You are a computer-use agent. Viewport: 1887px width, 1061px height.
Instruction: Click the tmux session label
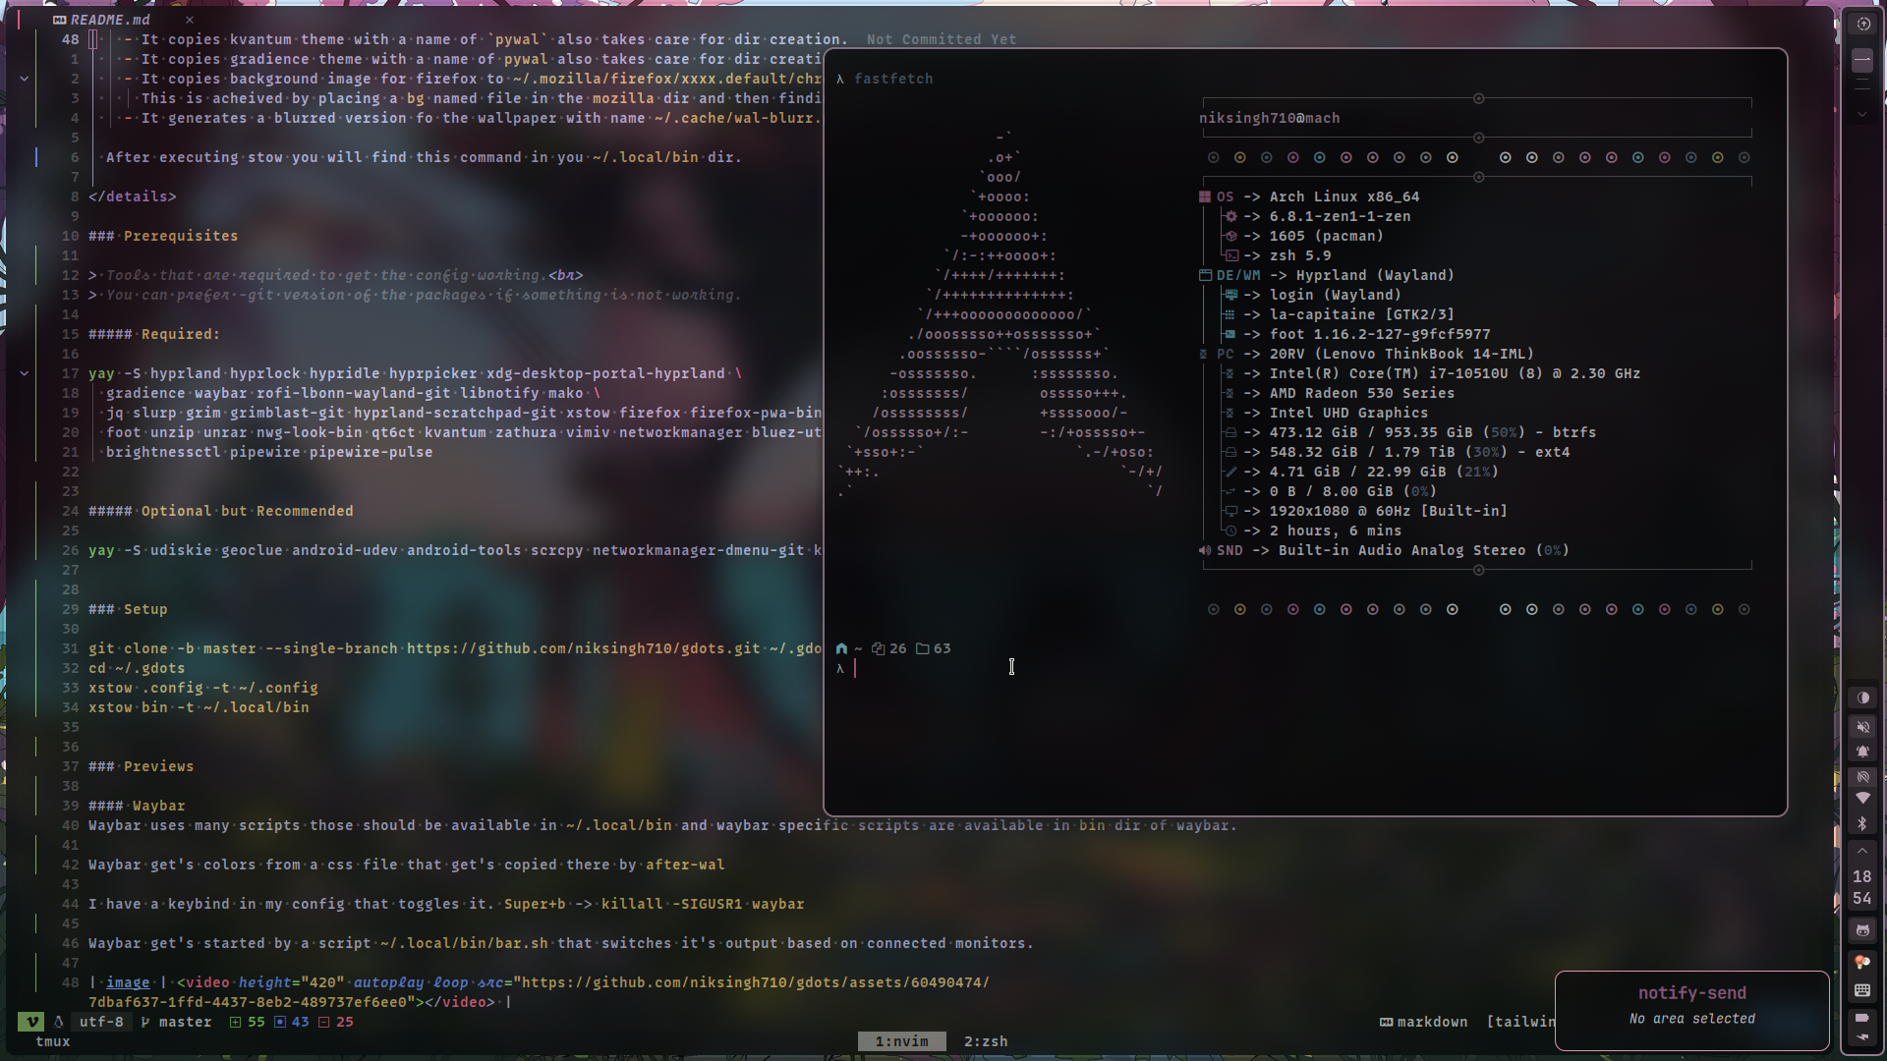click(x=53, y=1041)
